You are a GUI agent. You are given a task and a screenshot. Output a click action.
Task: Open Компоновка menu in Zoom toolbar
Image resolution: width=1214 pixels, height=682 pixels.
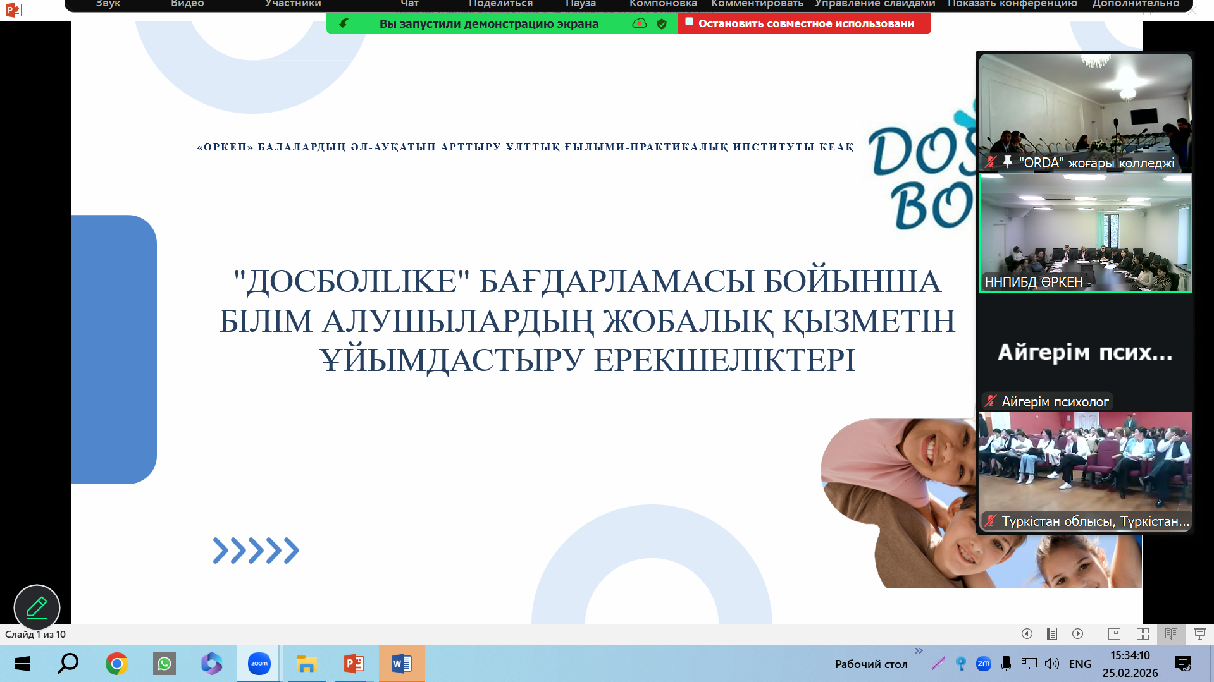pyautogui.click(x=663, y=4)
